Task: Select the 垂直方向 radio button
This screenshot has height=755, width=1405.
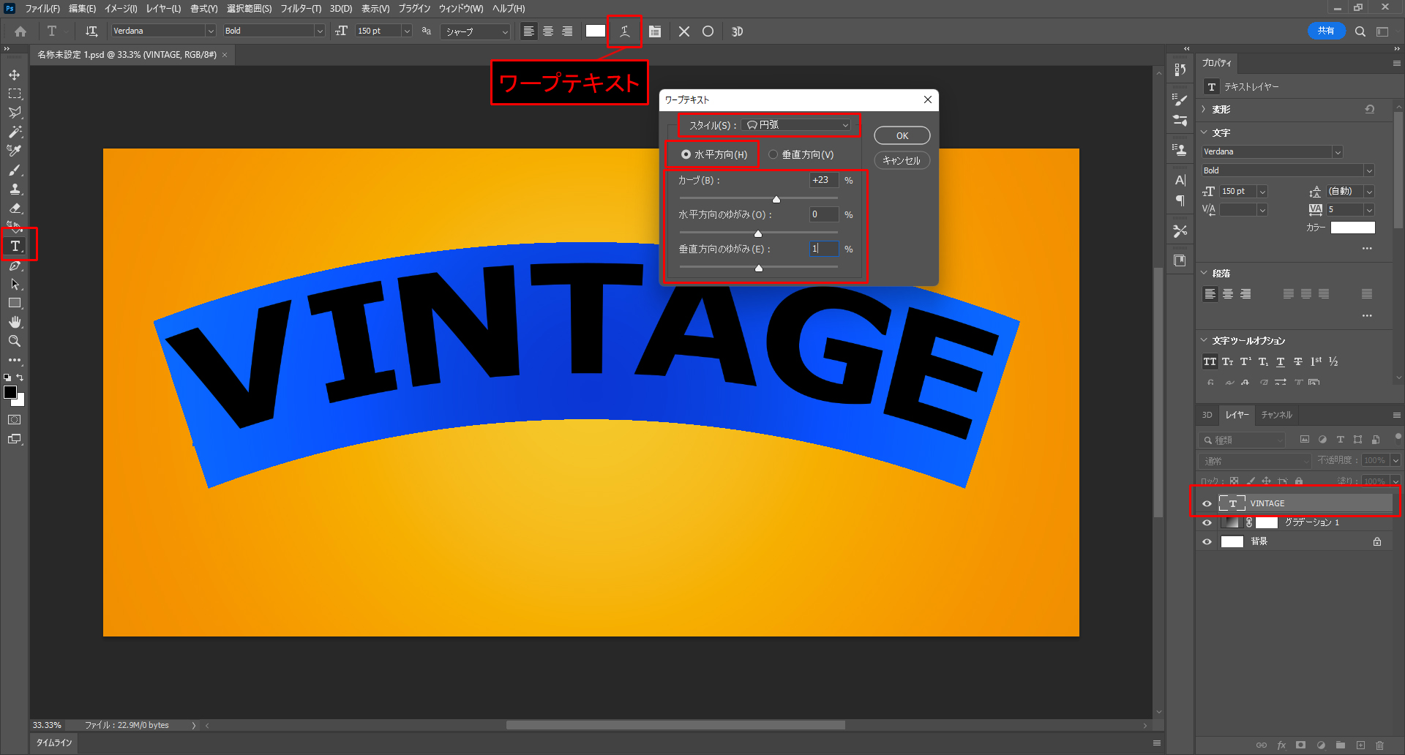Action: (x=773, y=154)
